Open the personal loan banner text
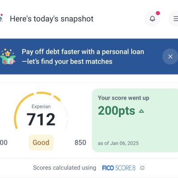Screen dimensions: 178x178 point(83,57)
